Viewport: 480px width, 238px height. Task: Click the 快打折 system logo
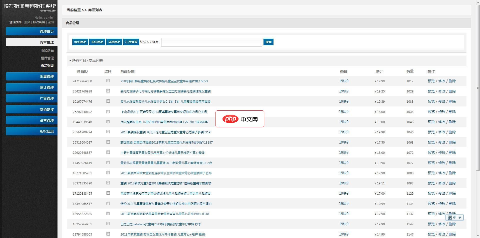point(29,7)
